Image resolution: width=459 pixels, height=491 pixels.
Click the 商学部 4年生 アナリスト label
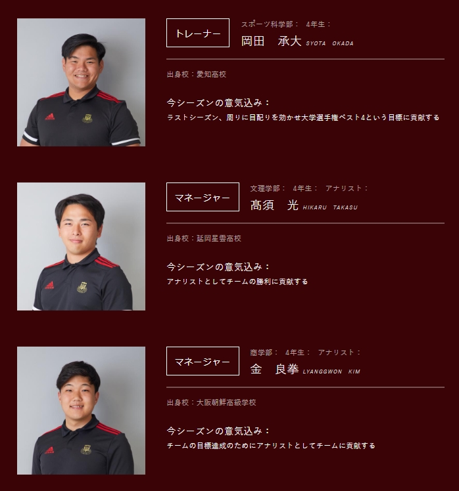click(x=305, y=352)
